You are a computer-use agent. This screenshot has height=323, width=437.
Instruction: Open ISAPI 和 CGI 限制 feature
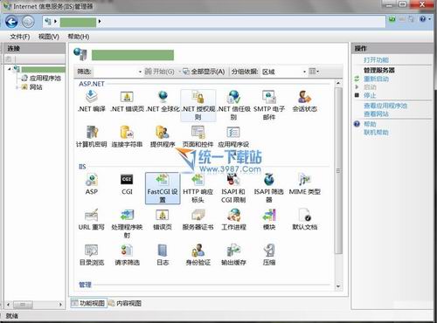(233, 188)
